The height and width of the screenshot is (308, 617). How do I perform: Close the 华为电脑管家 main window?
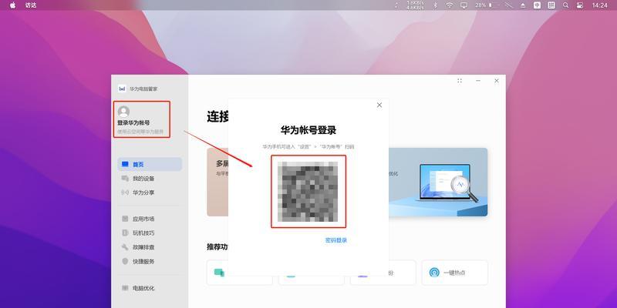coord(497,81)
